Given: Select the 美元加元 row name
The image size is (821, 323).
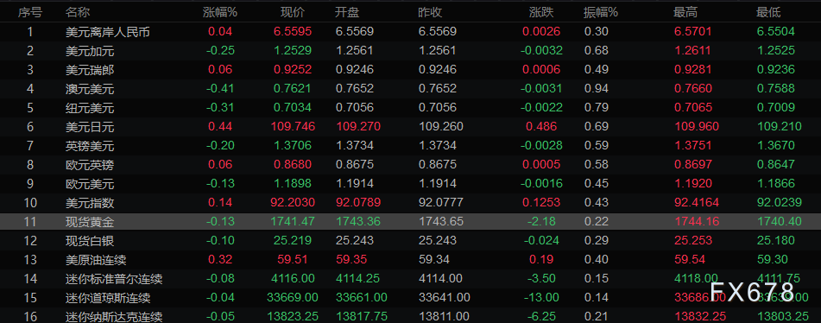Looking at the screenshot, I should pos(90,51).
